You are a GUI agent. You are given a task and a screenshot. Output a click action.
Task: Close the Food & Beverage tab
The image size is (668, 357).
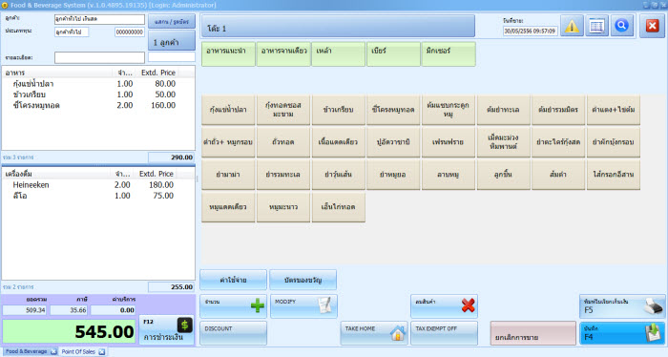point(53,351)
